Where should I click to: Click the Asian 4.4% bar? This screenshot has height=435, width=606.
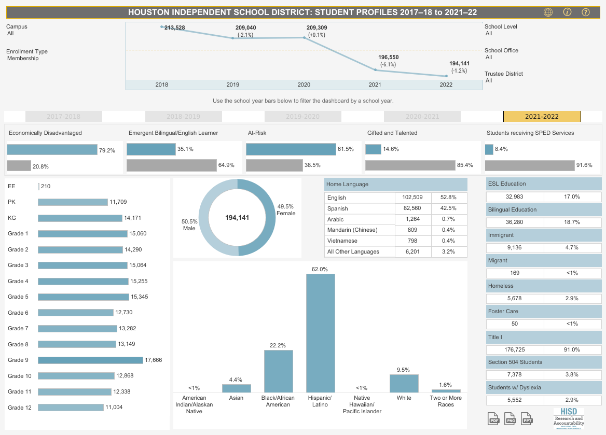[237, 388]
